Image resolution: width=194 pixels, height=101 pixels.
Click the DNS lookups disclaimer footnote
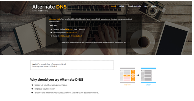(x=94, y=42)
